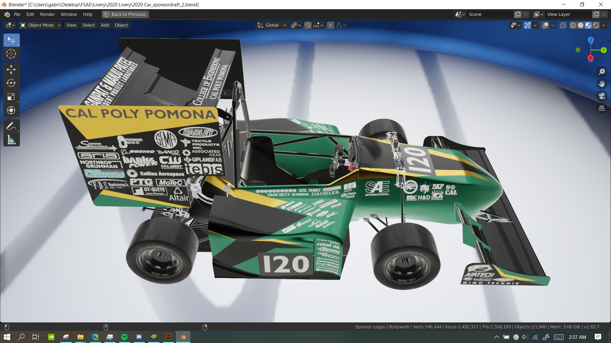Toggle proportional editing button
Image resolution: width=611 pixels, height=343 pixels.
coord(331,25)
